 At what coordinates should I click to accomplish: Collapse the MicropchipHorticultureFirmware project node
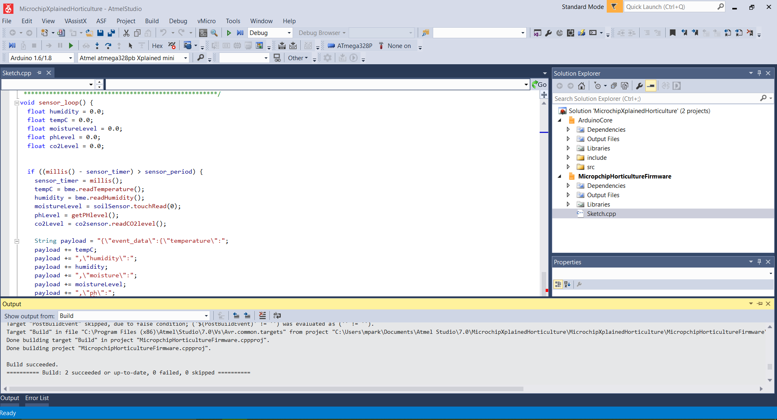[560, 176]
